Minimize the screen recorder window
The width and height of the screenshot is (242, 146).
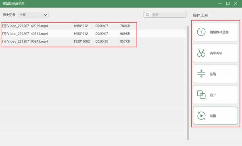click(220, 4)
